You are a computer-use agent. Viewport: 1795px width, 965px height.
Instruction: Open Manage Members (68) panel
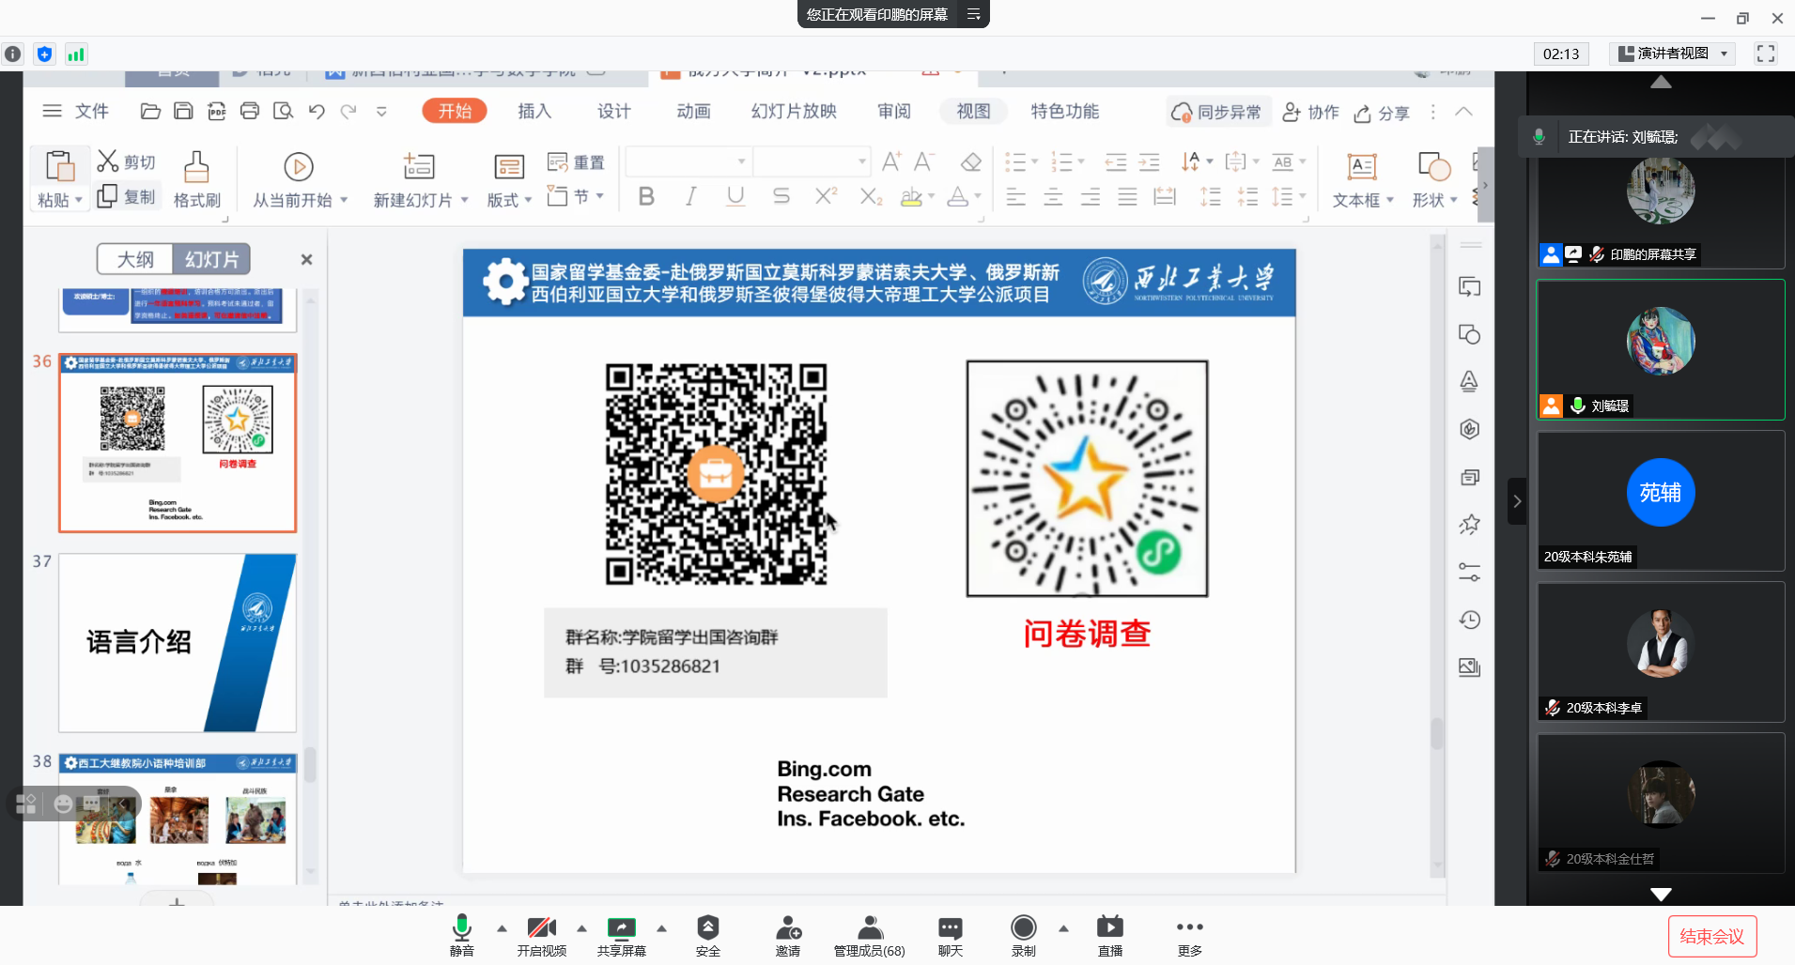869,928
